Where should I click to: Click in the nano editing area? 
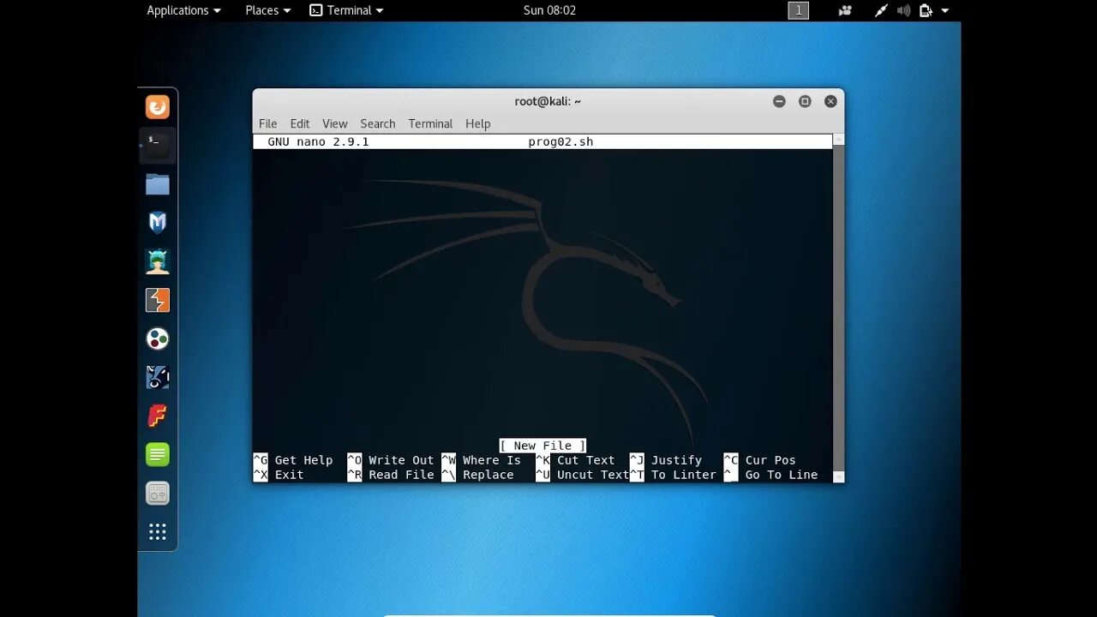pos(543,293)
